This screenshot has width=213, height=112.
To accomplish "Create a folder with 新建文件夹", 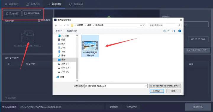I will pyautogui.click(x=72, y=31).
